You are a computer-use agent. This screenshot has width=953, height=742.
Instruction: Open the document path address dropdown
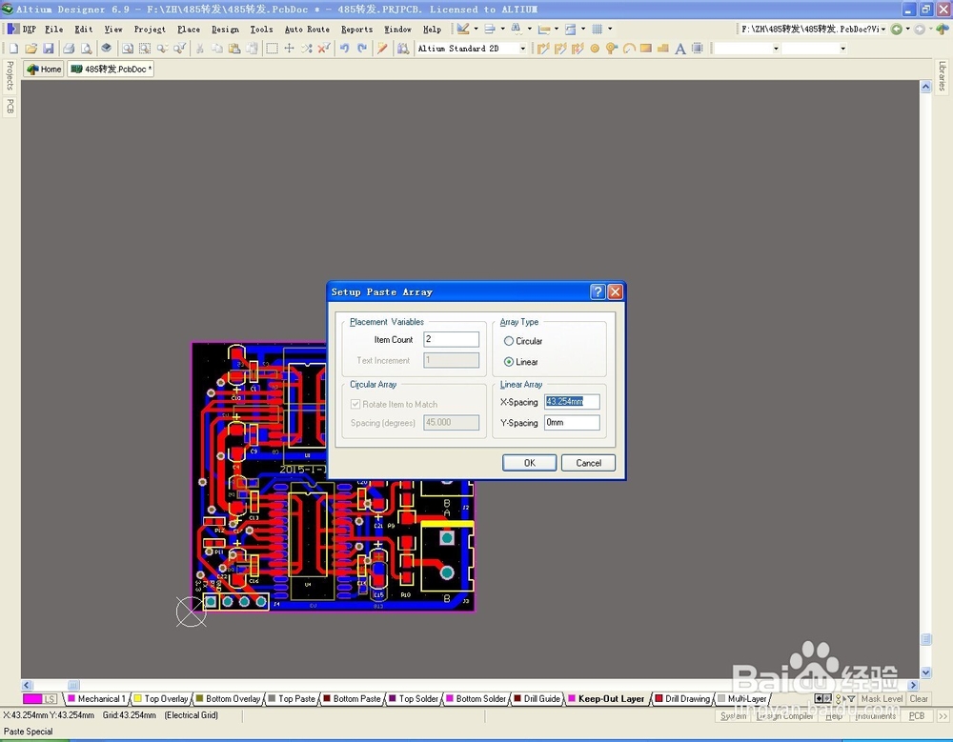pyautogui.click(x=883, y=29)
